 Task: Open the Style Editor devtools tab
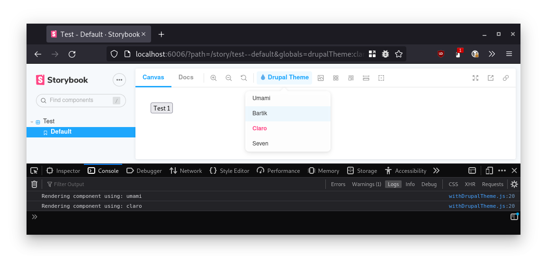click(229, 171)
